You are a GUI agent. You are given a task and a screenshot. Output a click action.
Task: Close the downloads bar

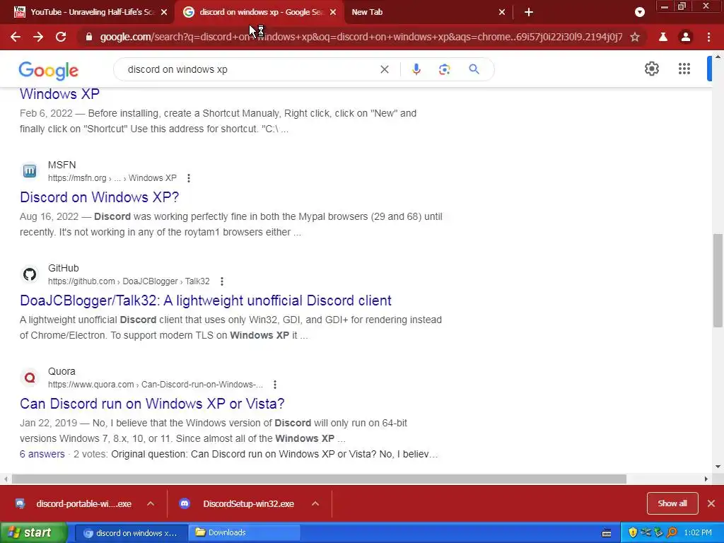coord(711,503)
